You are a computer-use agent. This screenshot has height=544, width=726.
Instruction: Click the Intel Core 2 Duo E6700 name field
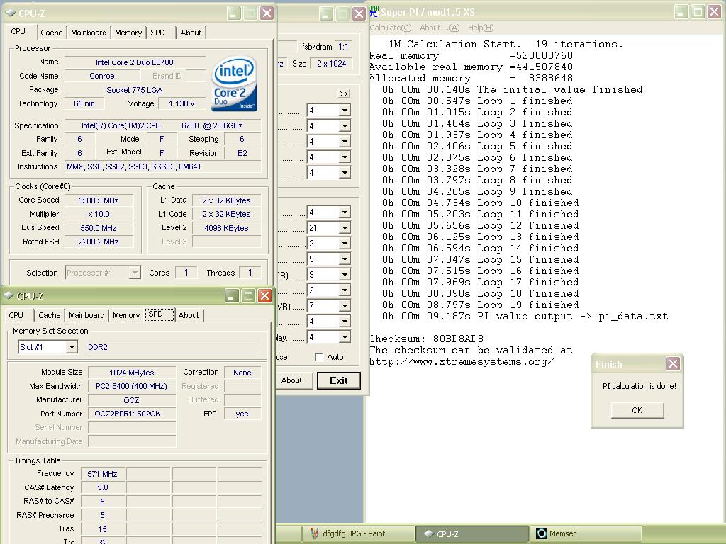135,62
